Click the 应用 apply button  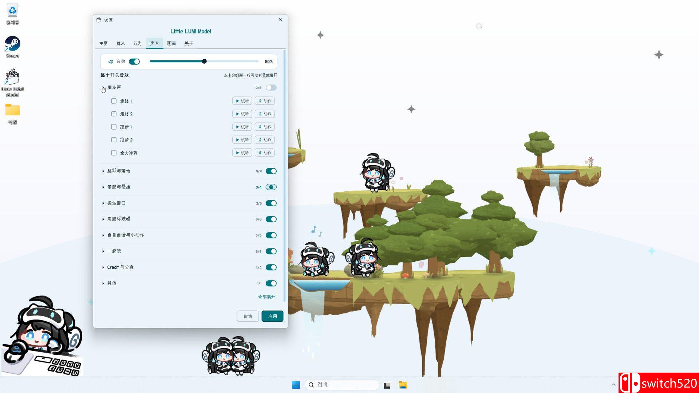272,316
